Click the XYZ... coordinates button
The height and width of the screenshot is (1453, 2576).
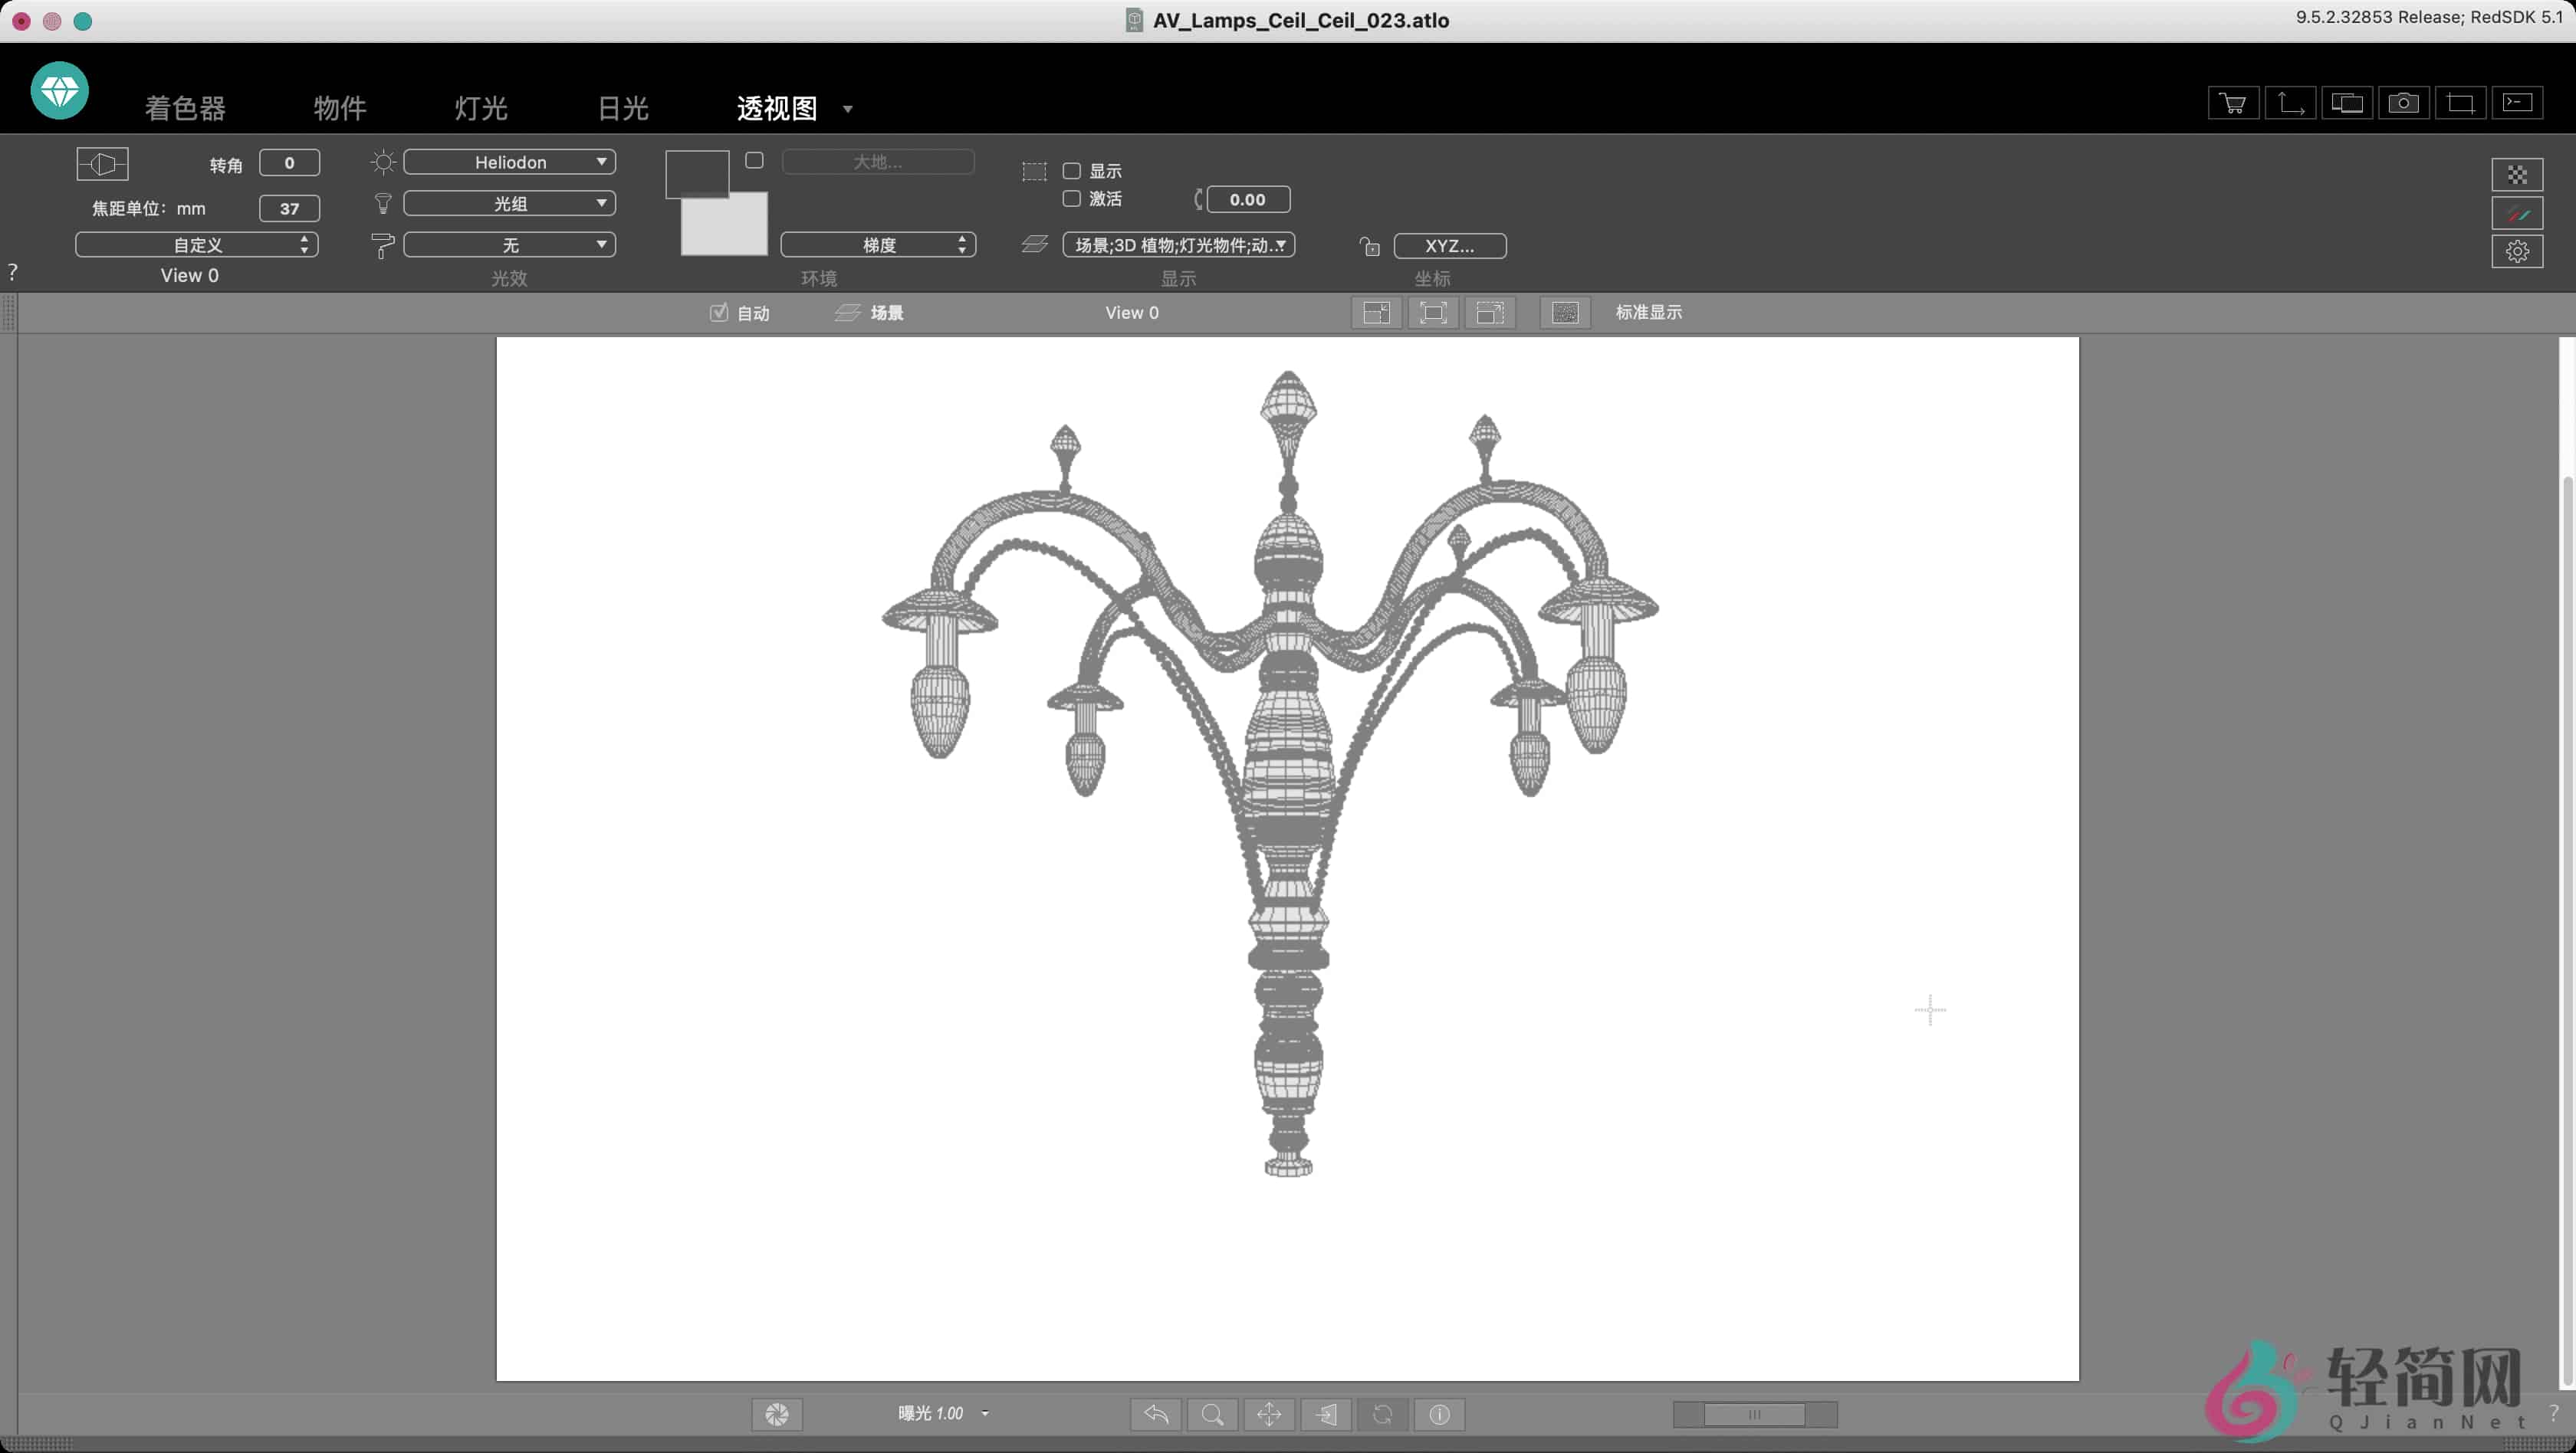pos(1449,244)
